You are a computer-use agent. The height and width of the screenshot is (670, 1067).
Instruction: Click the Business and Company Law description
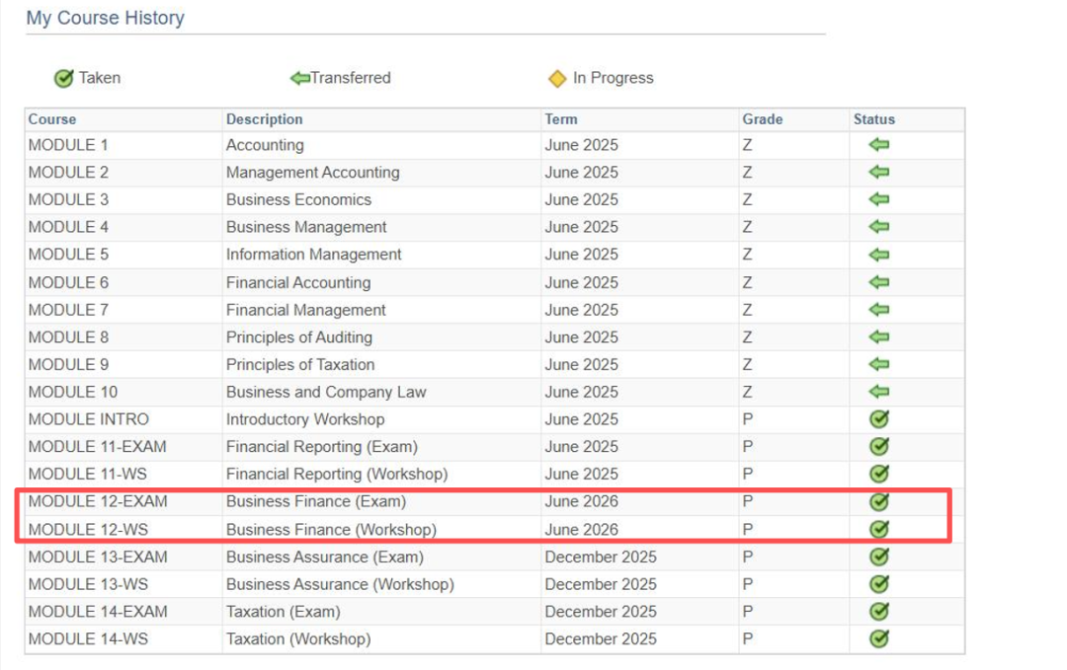[x=326, y=392]
